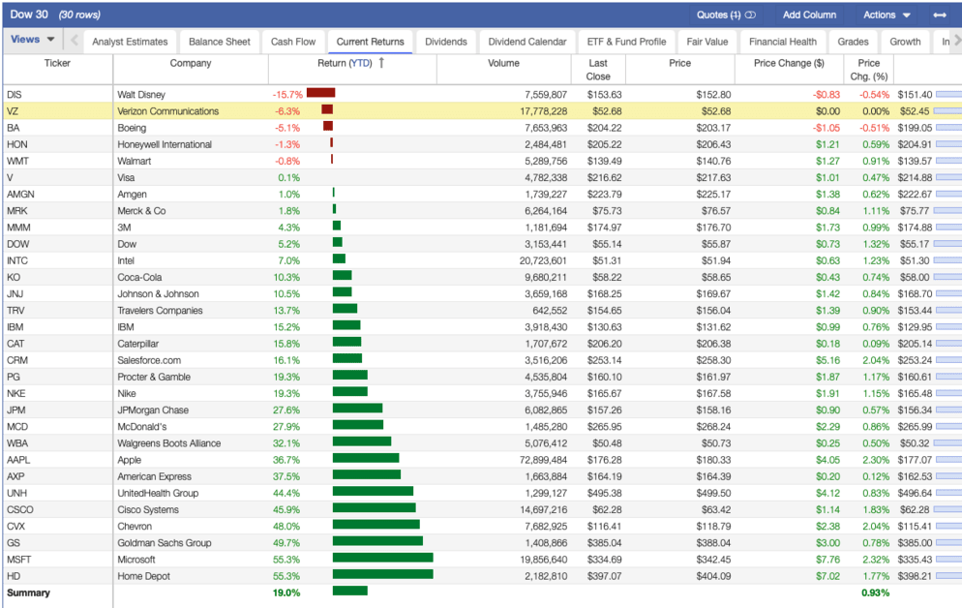
Task: Click Procter & Gamble company name
Action: 153,377
